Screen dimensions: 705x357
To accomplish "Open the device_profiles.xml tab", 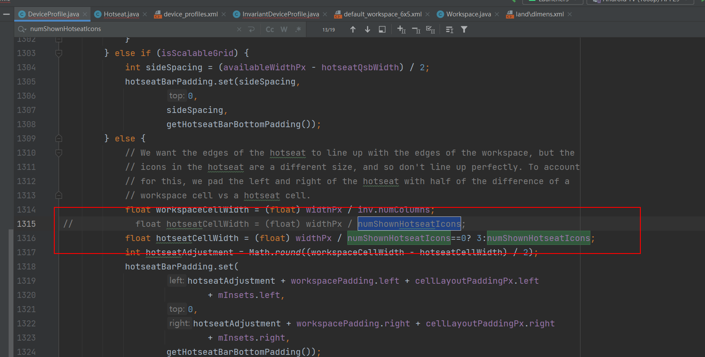I will (190, 14).
